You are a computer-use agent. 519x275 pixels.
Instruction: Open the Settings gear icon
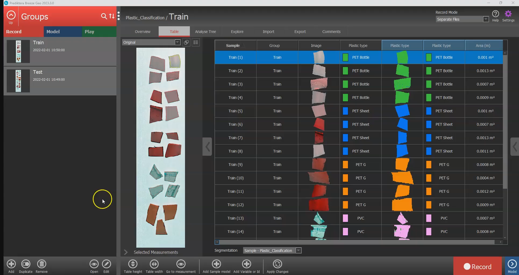pyautogui.click(x=508, y=14)
